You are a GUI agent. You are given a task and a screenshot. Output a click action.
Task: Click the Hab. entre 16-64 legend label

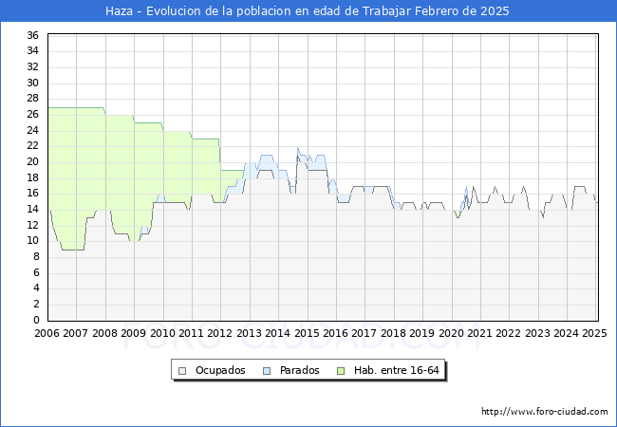click(x=396, y=370)
